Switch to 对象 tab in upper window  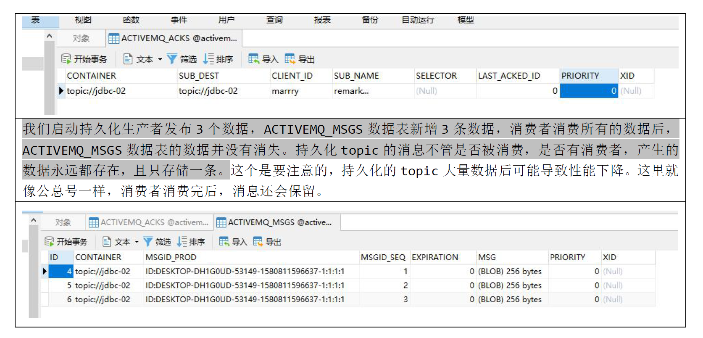click(81, 38)
